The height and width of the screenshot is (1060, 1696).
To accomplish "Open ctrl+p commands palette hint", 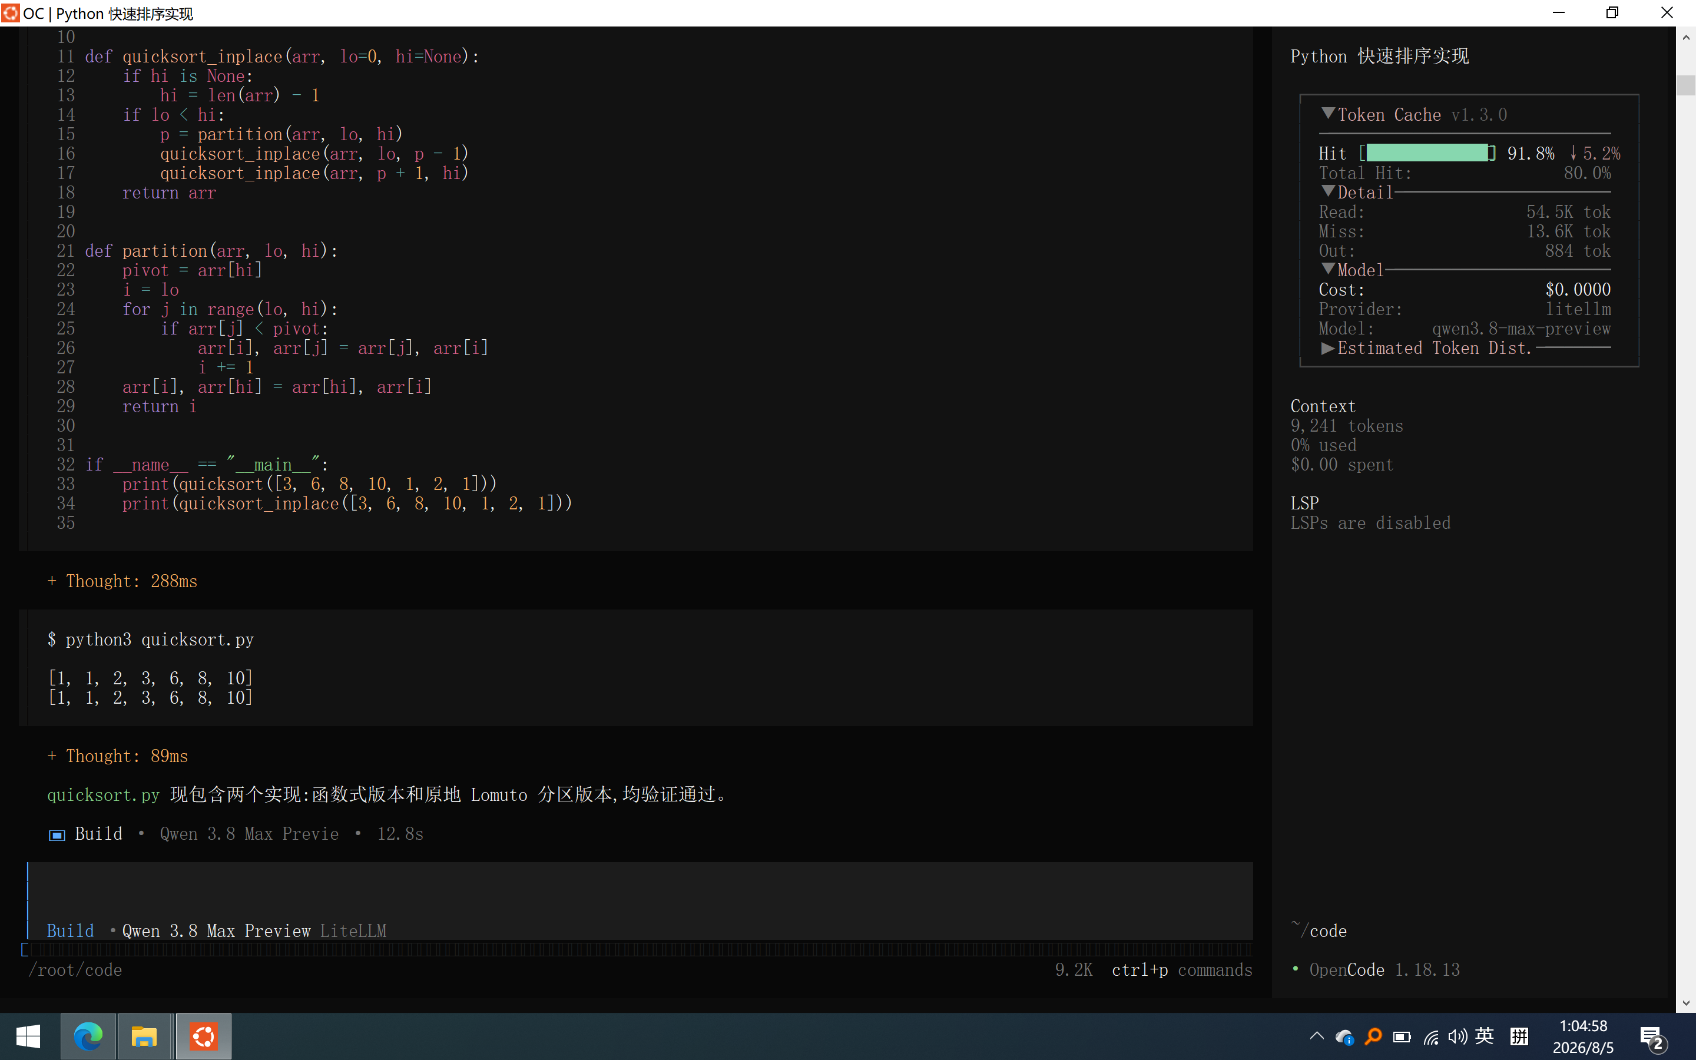I will coord(1181,970).
